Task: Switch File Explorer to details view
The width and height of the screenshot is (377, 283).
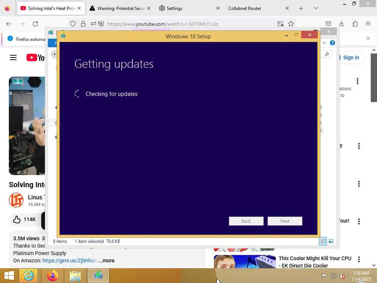Action: [x=323, y=241]
